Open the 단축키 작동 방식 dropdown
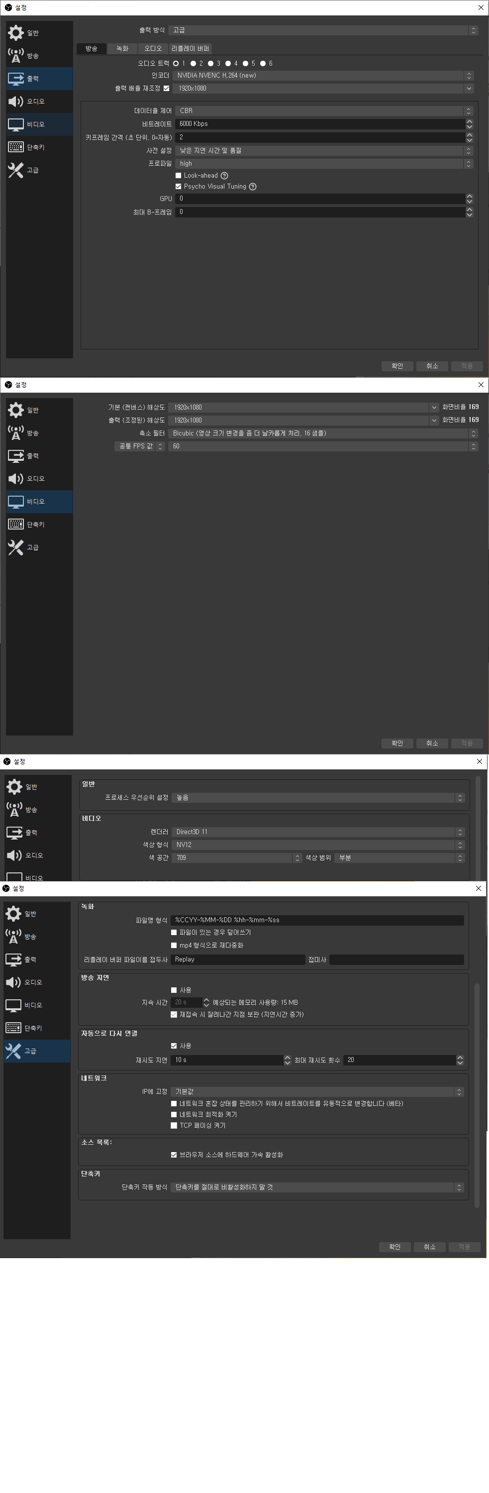This screenshot has height=1493, width=489. pos(317,1187)
